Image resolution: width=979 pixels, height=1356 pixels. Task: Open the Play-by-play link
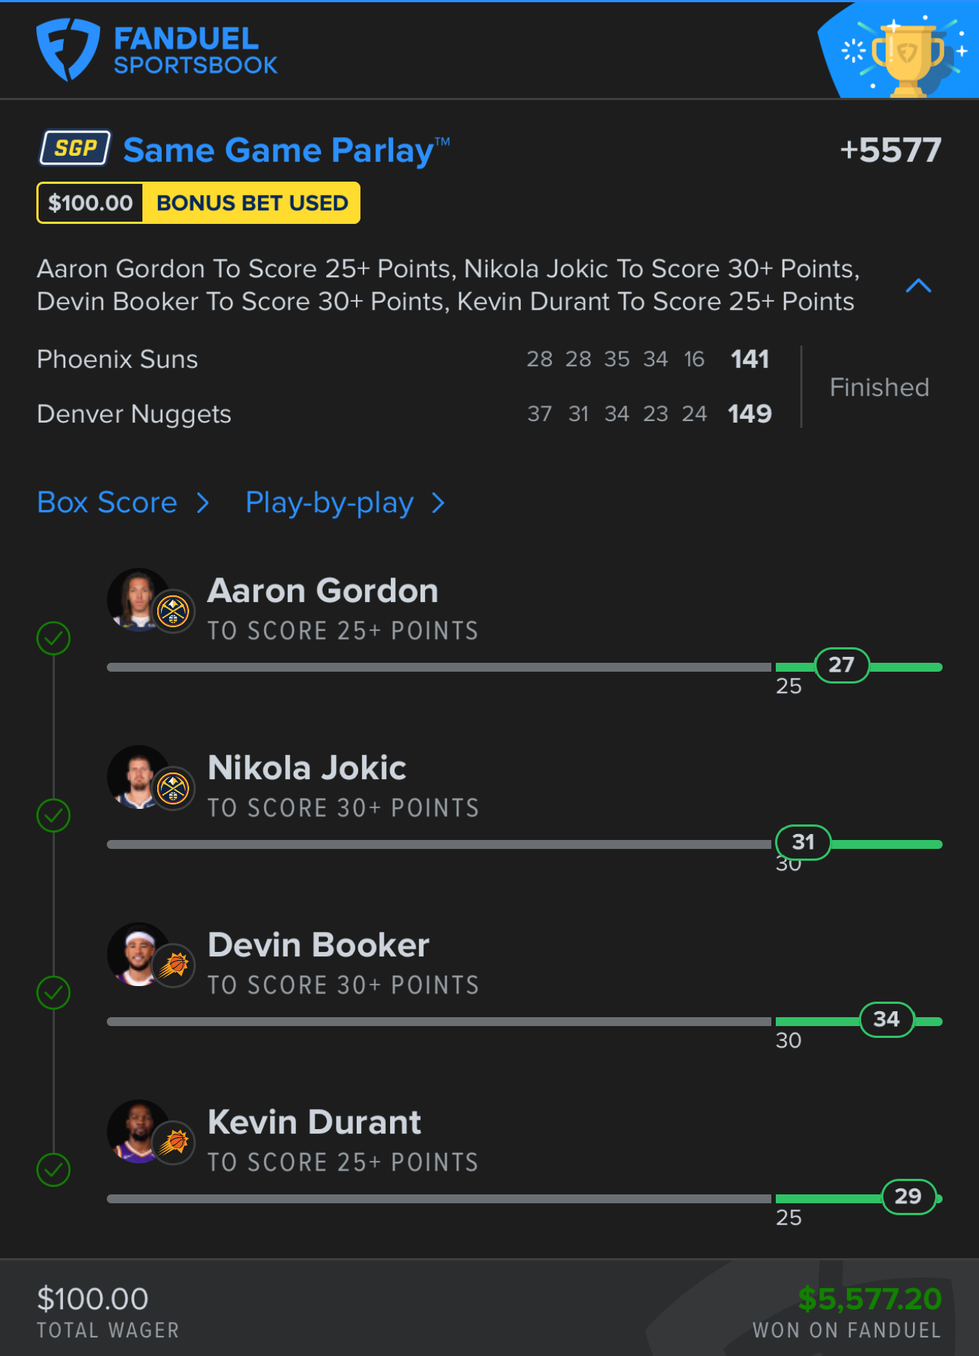coord(329,503)
